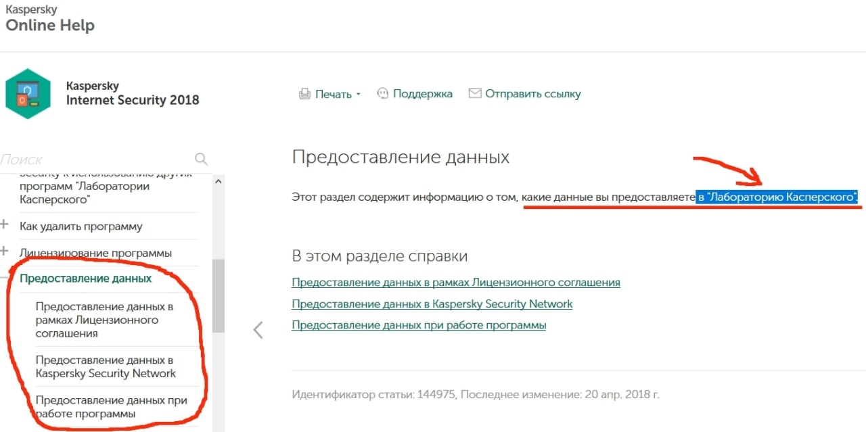Follow link Предоставление данных в Kaspersky Security Network
Viewport: 866px width, 432px height.
point(432,304)
